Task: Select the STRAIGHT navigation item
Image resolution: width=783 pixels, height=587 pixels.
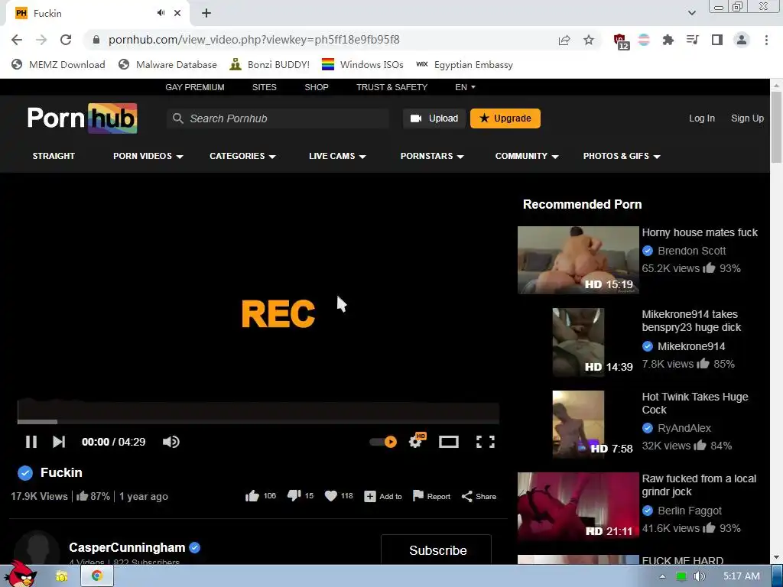Action: pos(54,156)
